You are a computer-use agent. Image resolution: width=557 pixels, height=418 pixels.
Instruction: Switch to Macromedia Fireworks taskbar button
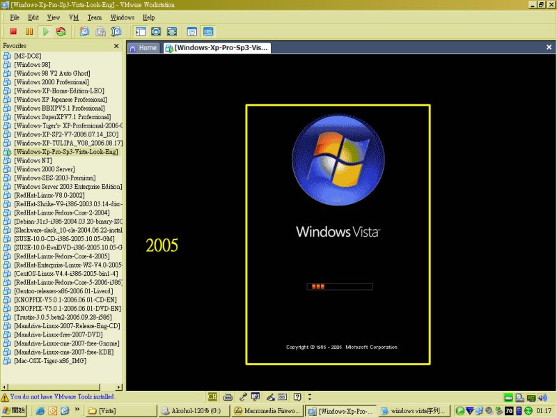(267, 411)
